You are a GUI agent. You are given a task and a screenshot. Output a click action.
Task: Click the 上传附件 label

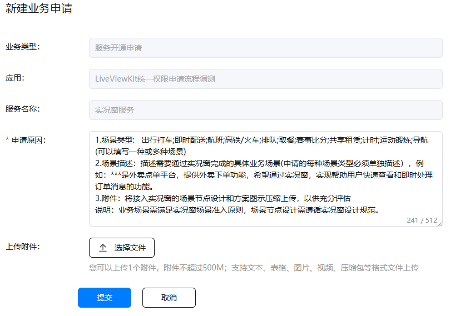click(x=22, y=245)
